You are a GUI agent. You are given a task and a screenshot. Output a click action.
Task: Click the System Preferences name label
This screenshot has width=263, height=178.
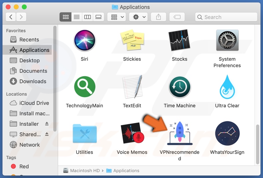click(x=227, y=62)
